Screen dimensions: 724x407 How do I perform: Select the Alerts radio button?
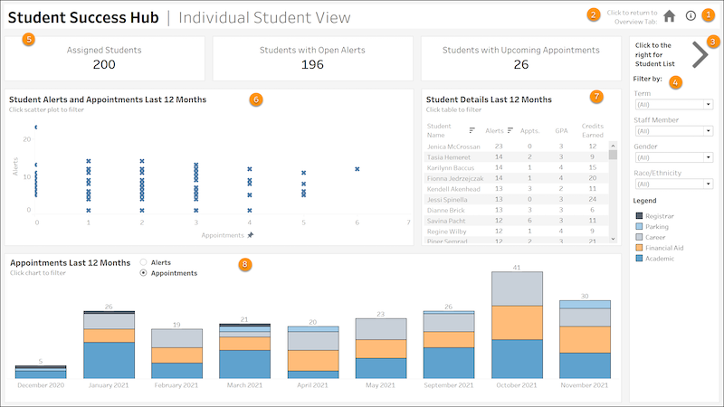[x=143, y=262]
